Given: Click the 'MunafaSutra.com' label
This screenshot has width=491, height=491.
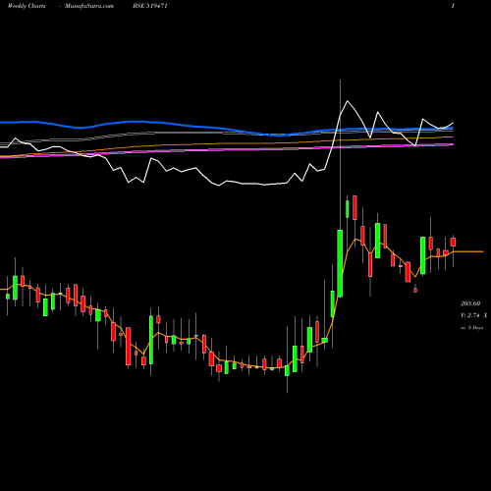Looking at the screenshot, I should point(89,6).
